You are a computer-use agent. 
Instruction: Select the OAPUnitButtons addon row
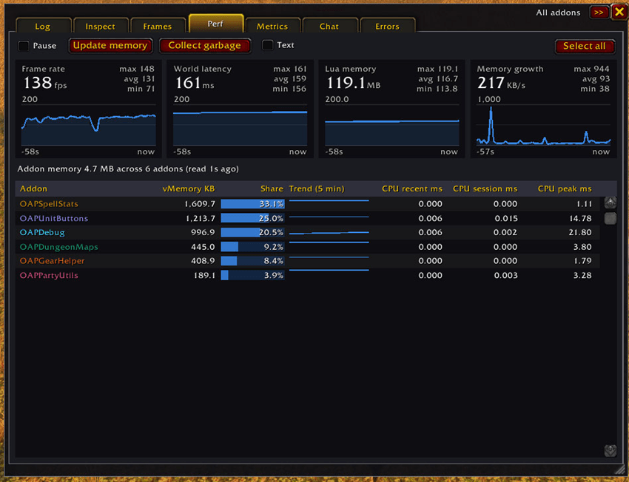(308, 218)
